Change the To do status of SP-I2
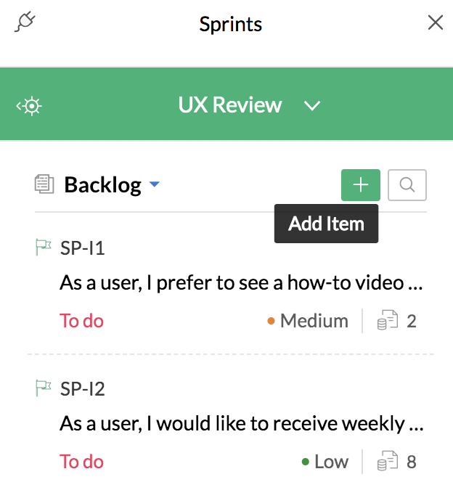Viewport: 453px width, 490px height. click(x=81, y=462)
